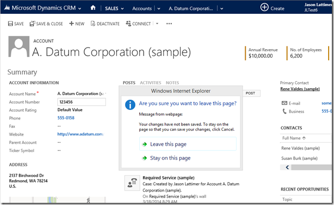This screenshot has width=334, height=205.
Task: Click the Account Name field value
Action: point(81,93)
